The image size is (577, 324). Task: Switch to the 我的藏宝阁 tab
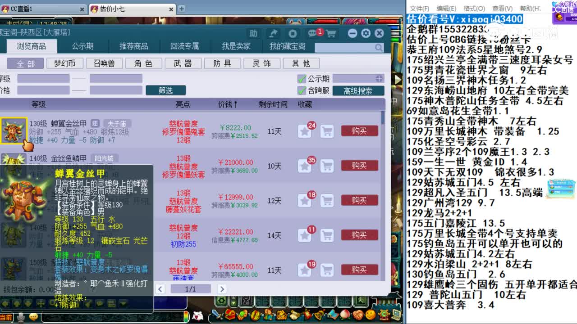[287, 46]
